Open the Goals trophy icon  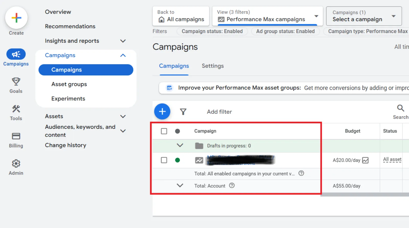pyautogui.click(x=16, y=81)
